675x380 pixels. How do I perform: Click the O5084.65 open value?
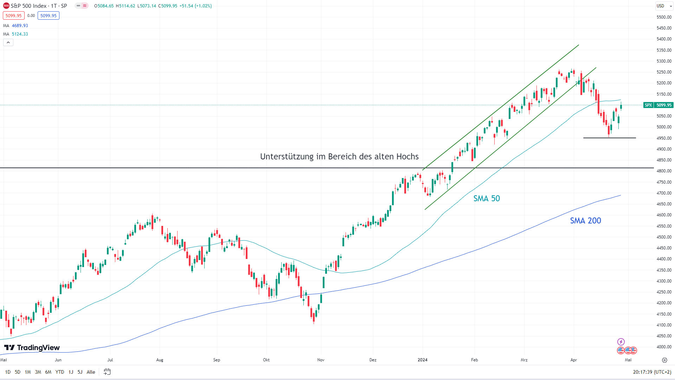(x=104, y=6)
